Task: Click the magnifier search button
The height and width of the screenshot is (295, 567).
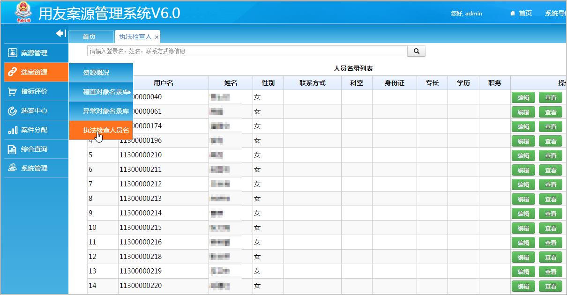Action: pos(417,51)
